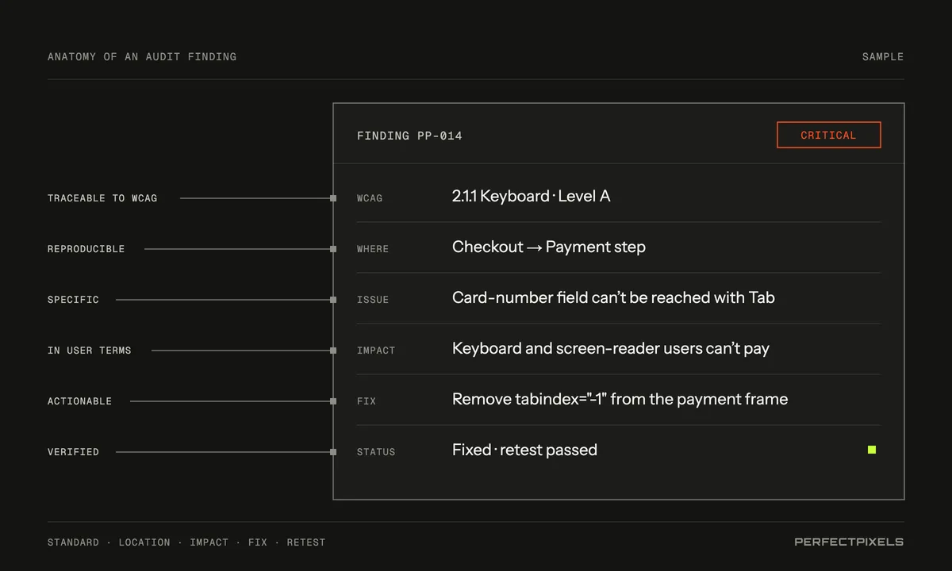Click 'Keyboard and screen-reader users can't pay'
Screen dimensions: 952x571
611,348
